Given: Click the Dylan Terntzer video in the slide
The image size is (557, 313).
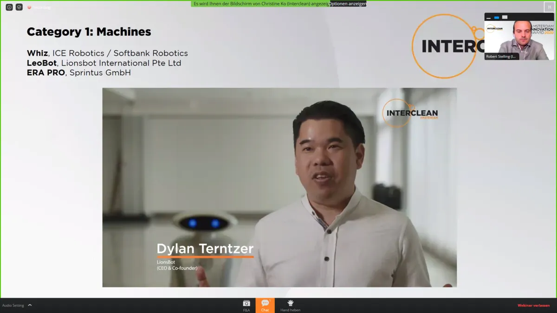Looking at the screenshot, I should click(x=279, y=187).
